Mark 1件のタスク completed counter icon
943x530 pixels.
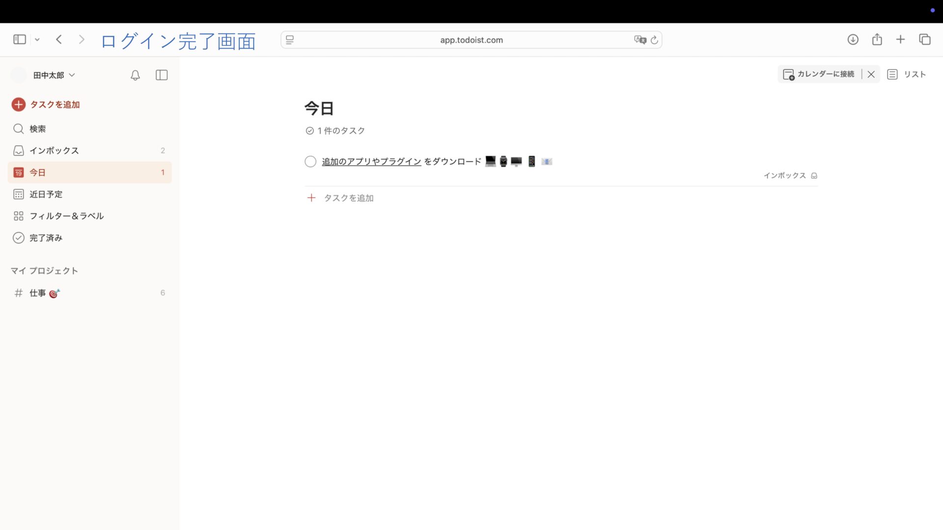(309, 131)
